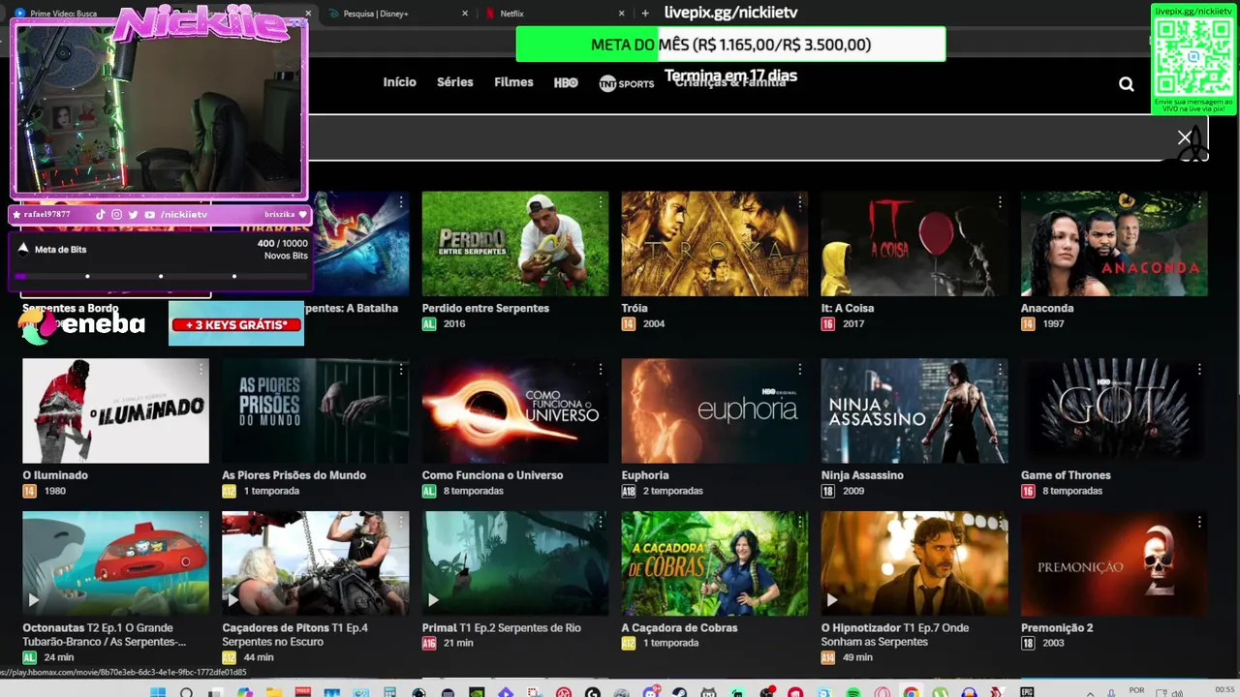Click Caçadores de Pítons T1 Ep.4 title
Viewport: 1240px width, 697px height.
pyautogui.click(x=294, y=635)
